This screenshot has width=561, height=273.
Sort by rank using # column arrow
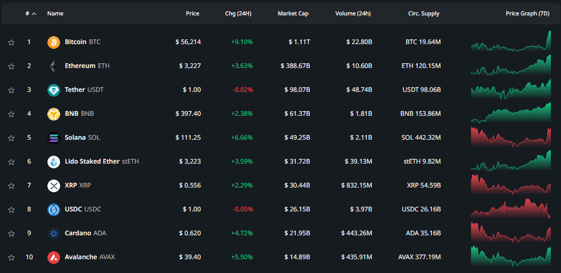[34, 14]
